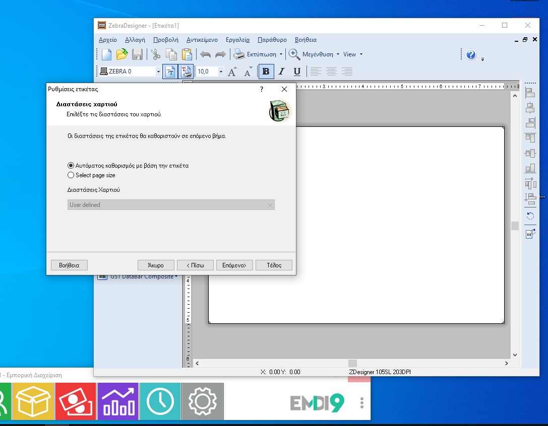This screenshot has height=426, width=548.
Task: Click the three-dot menu beside EMDI9 logo
Action: coord(362,403)
